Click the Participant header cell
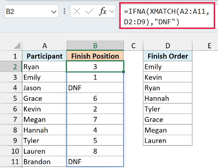This screenshot has height=168, width=218. tap(44, 56)
